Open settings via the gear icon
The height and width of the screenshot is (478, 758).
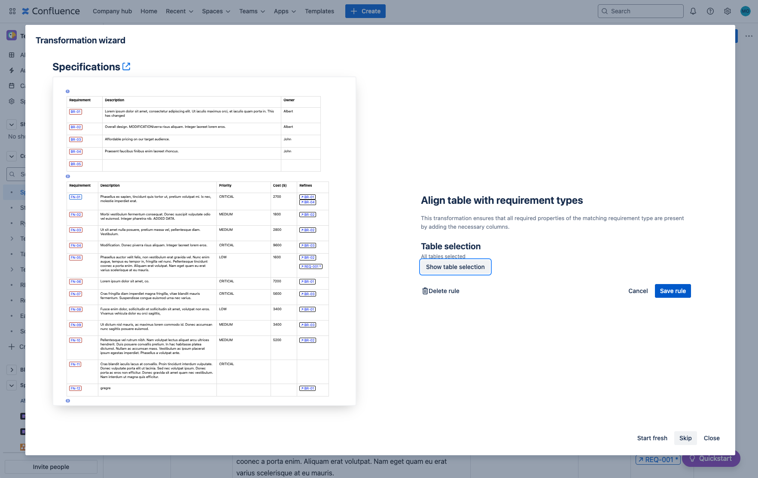click(x=728, y=11)
